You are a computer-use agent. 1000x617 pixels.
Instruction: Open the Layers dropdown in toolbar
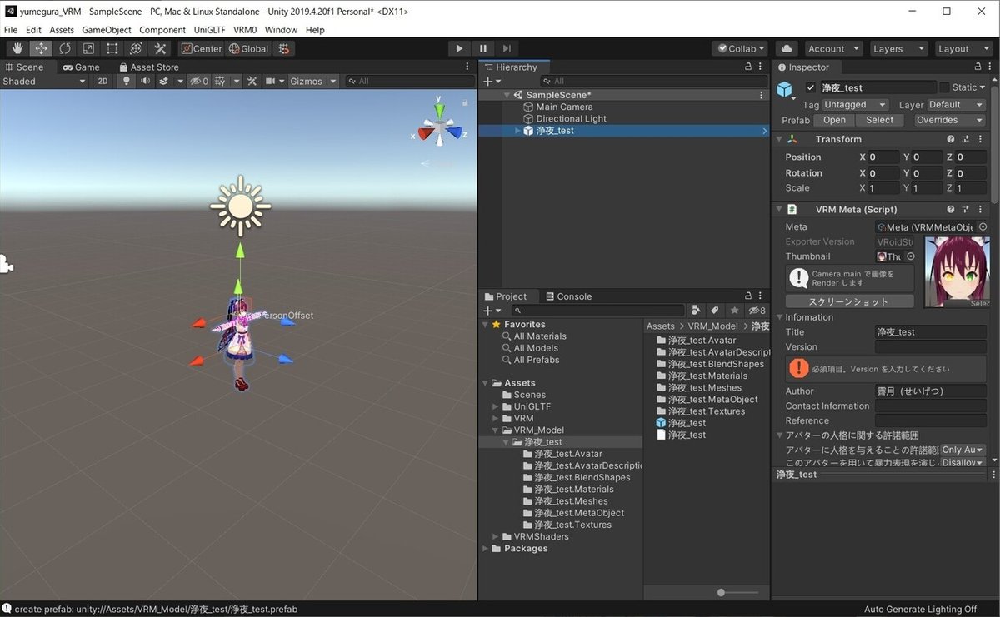click(897, 48)
